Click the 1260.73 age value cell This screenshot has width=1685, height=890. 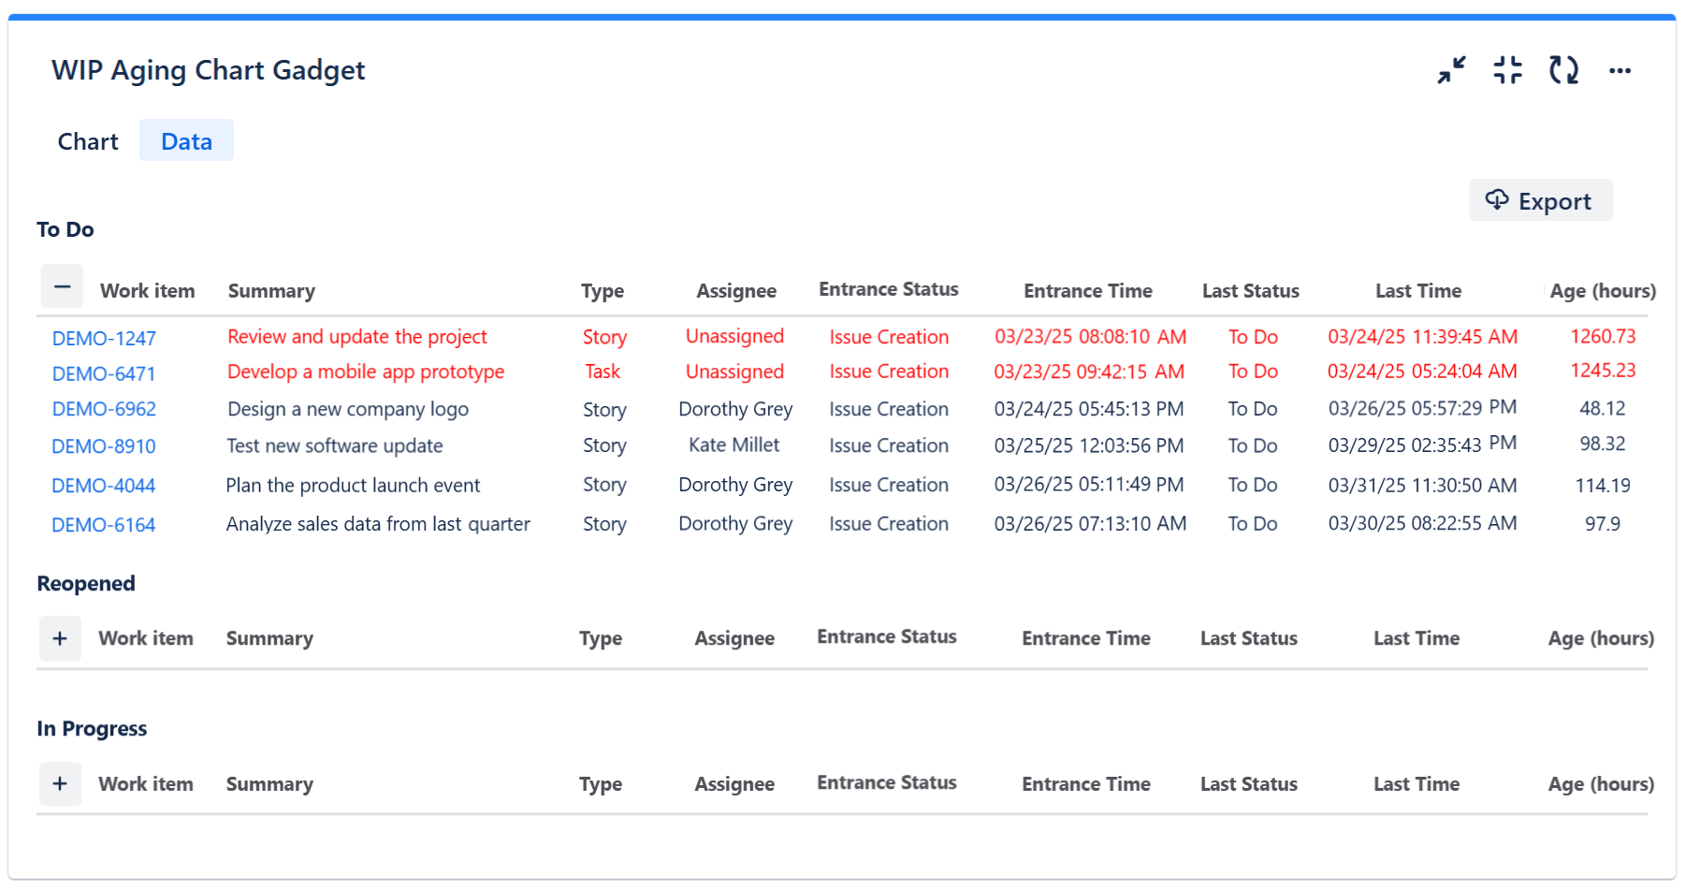point(1603,337)
